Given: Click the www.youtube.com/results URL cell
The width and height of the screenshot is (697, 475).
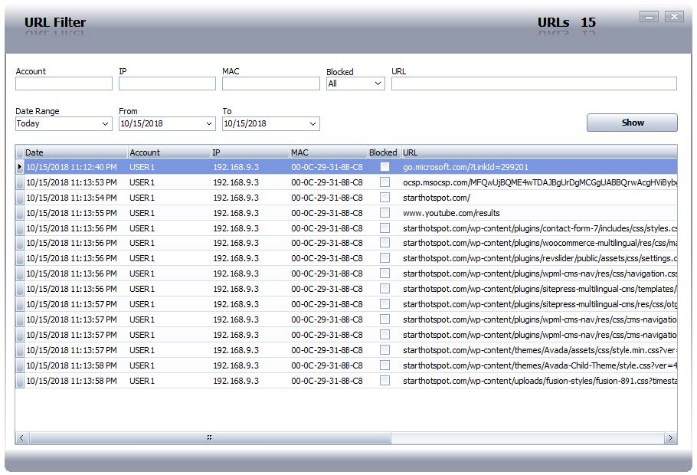Looking at the screenshot, I should (540, 212).
